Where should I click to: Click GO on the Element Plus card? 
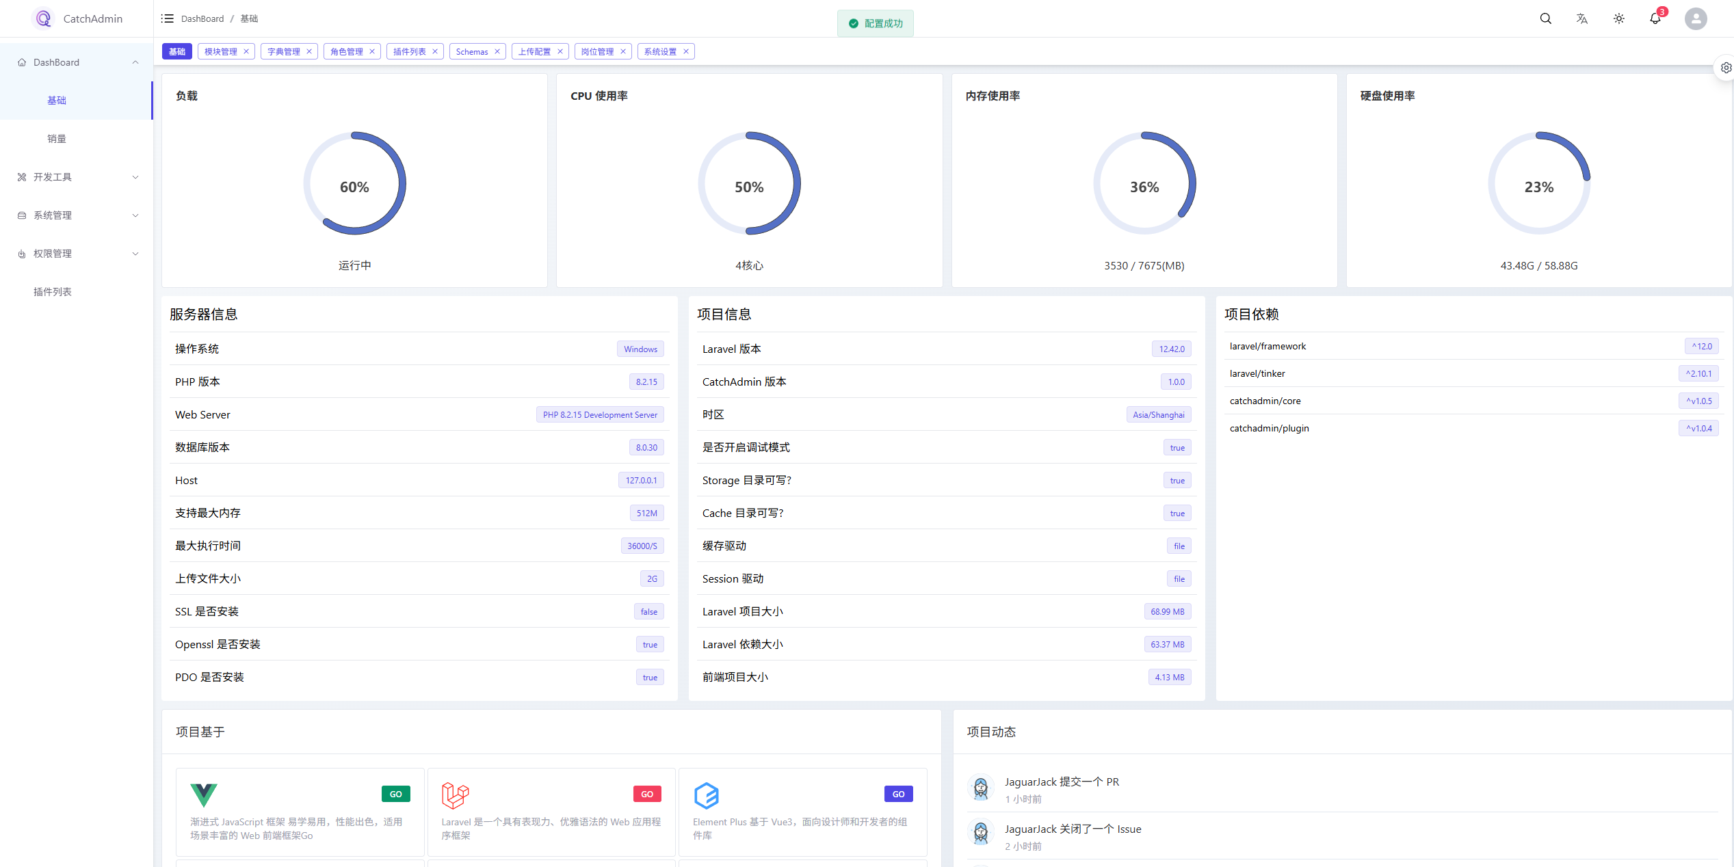coord(897,794)
